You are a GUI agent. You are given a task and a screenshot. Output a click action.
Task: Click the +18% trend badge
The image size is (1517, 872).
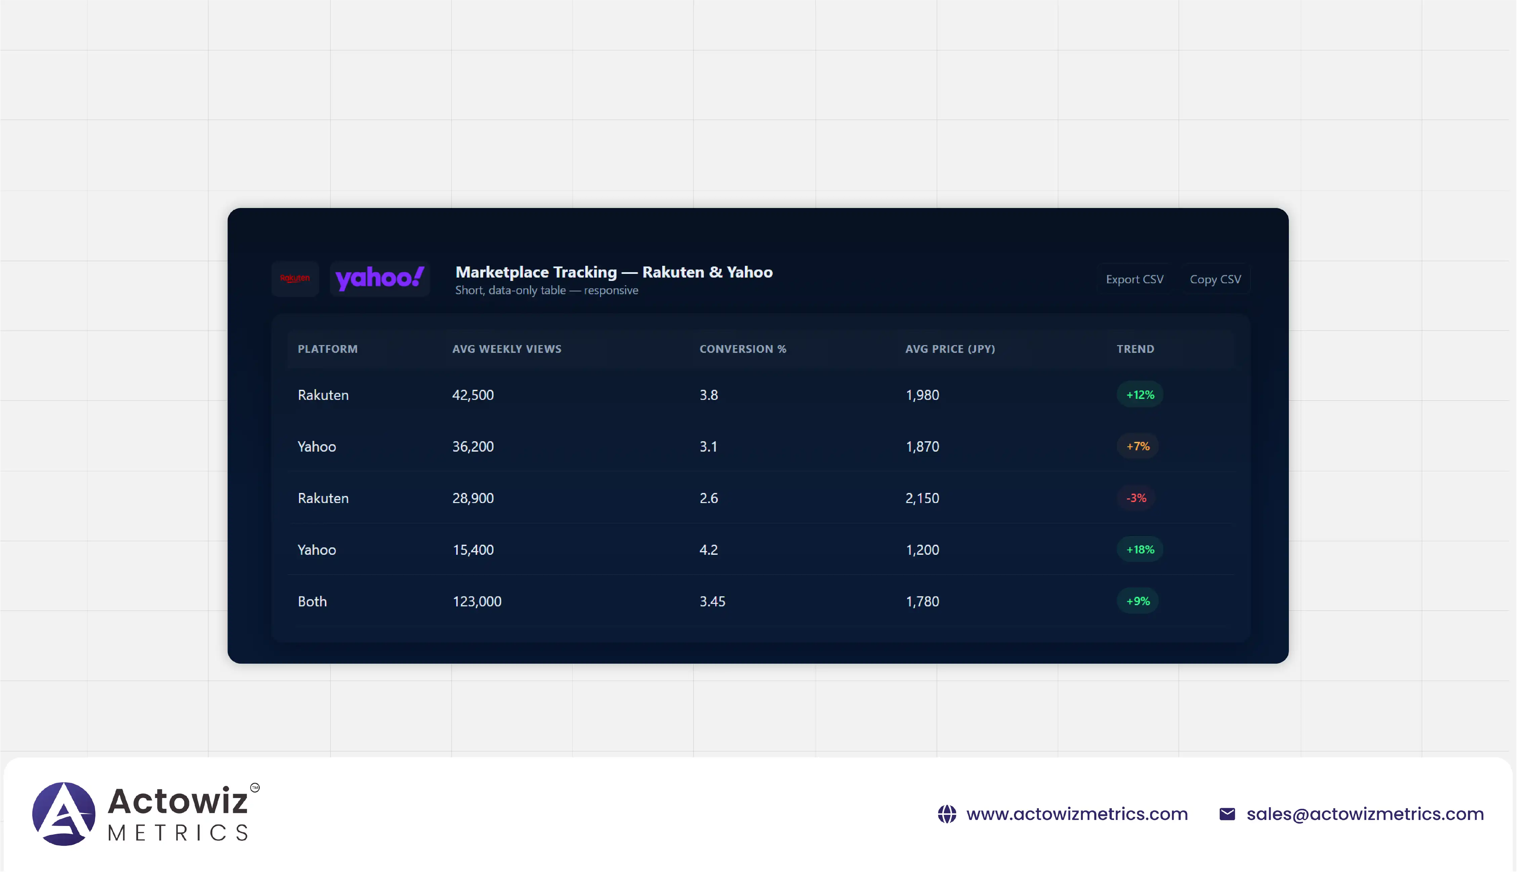[x=1139, y=549]
